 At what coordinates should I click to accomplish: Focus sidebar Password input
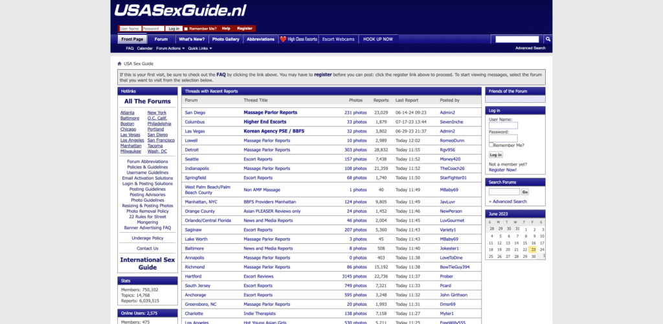coord(503,138)
